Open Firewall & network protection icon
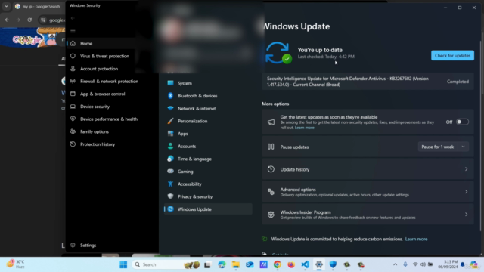Image resolution: width=484 pixels, height=272 pixels. pos(73,82)
